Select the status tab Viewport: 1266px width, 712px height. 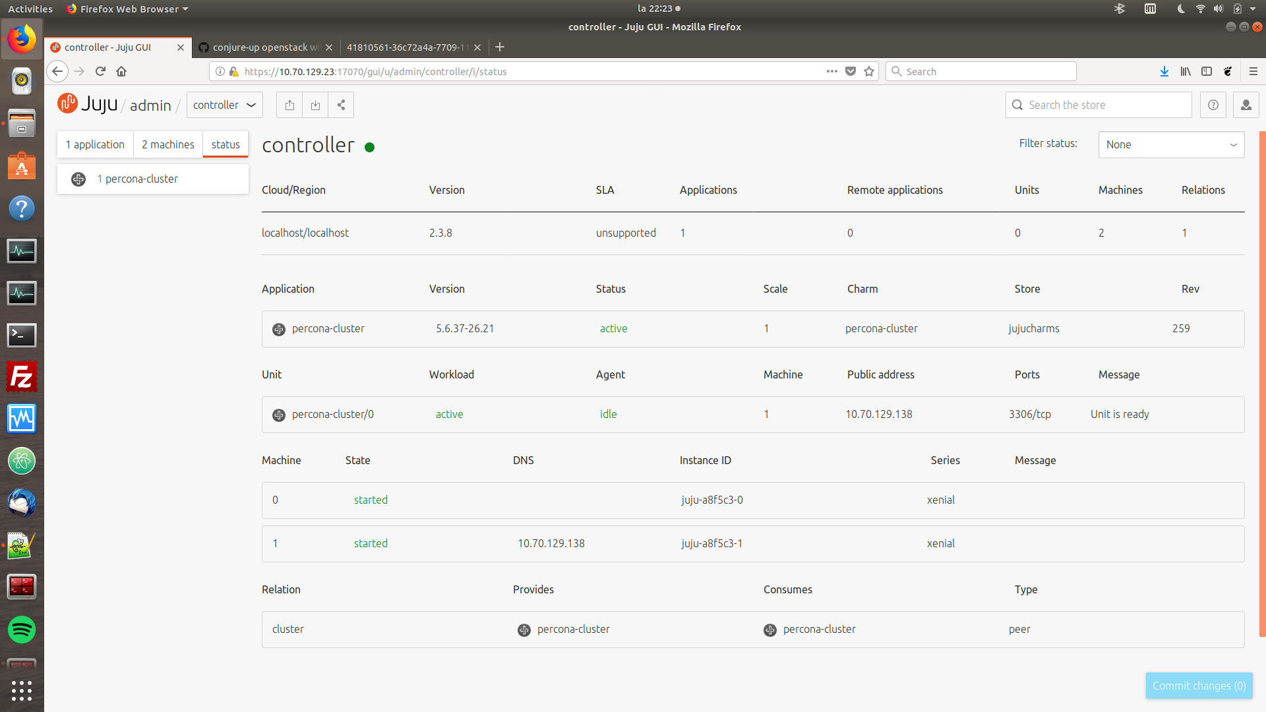225,144
